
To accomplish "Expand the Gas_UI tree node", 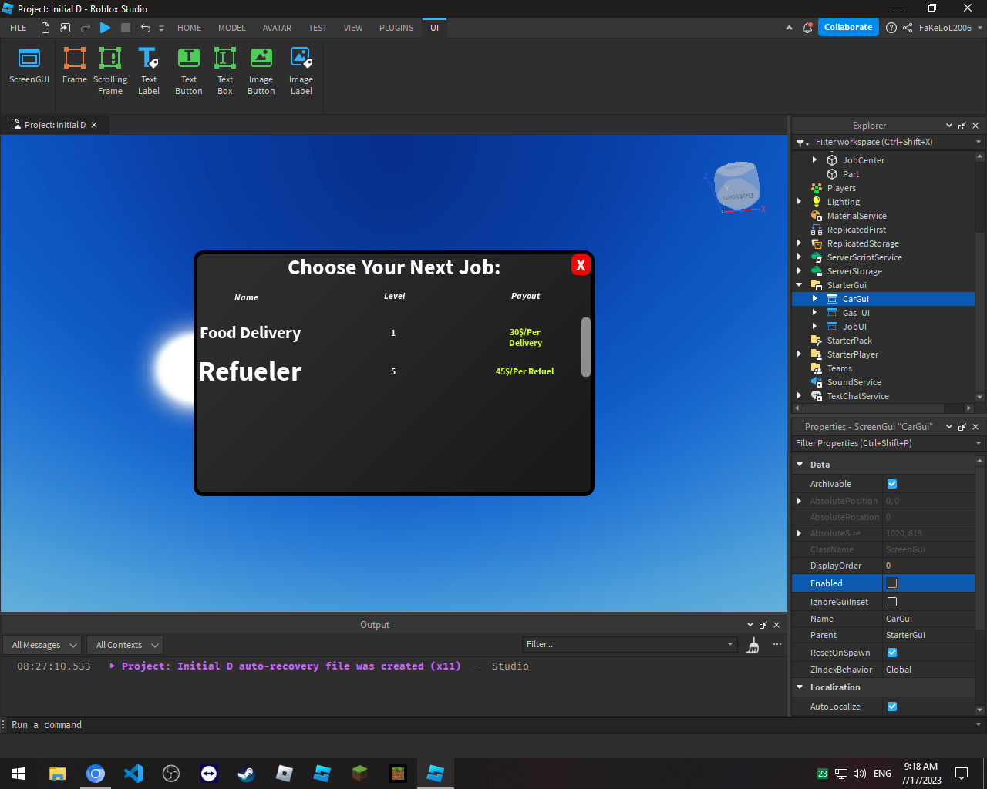I will (815, 313).
